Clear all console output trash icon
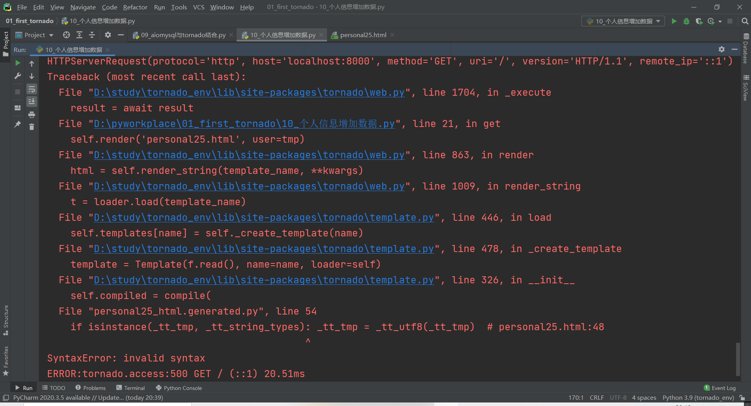This screenshot has height=406, width=751. click(x=32, y=127)
